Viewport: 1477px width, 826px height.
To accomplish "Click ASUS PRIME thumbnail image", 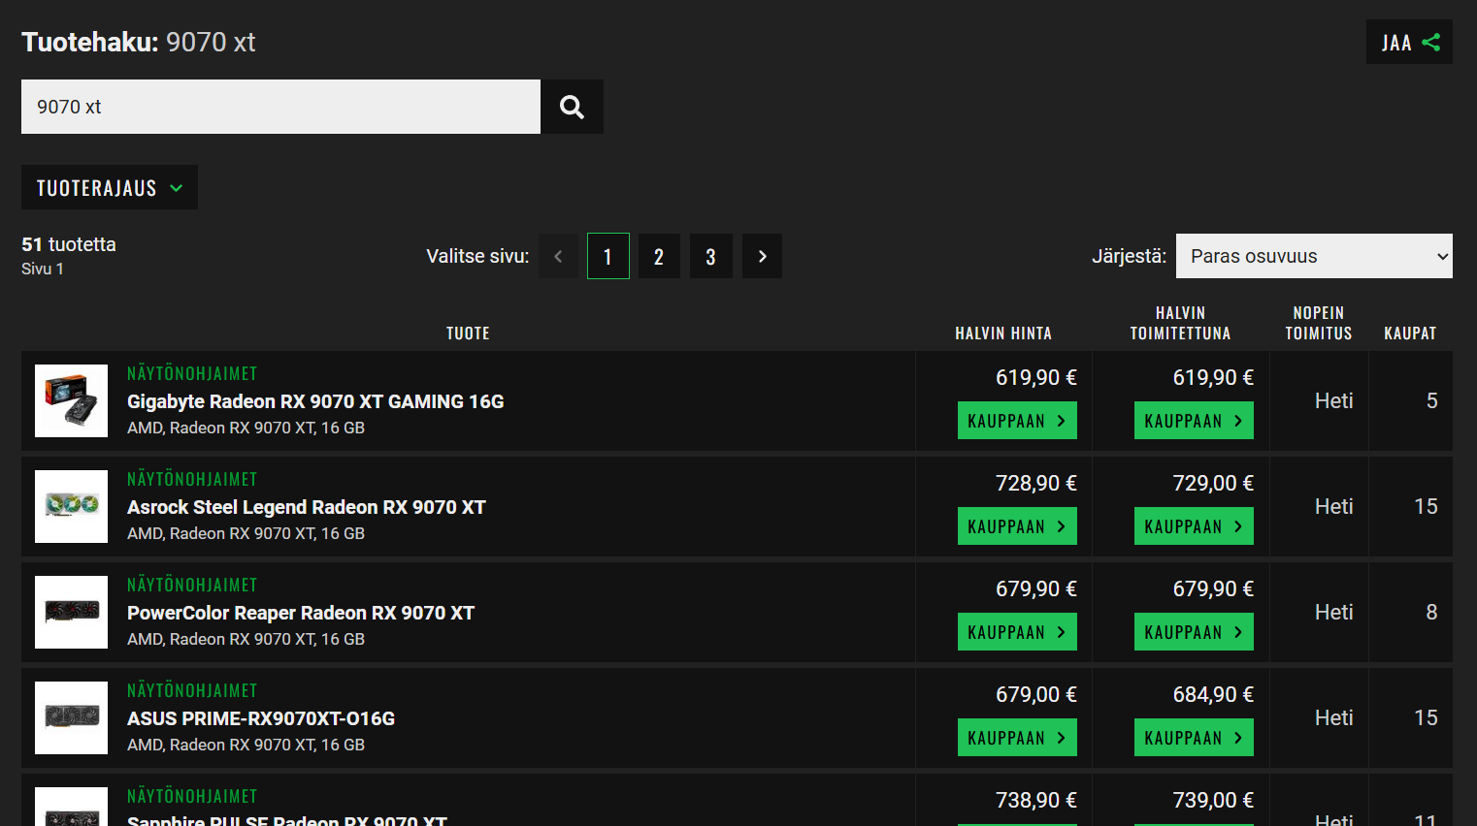I will (x=71, y=717).
